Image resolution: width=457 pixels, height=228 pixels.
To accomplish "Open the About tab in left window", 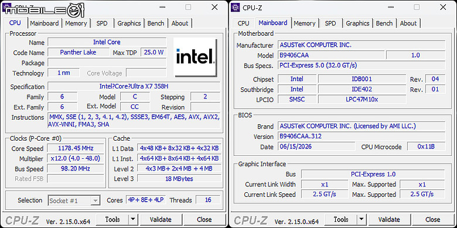I will point(179,23).
